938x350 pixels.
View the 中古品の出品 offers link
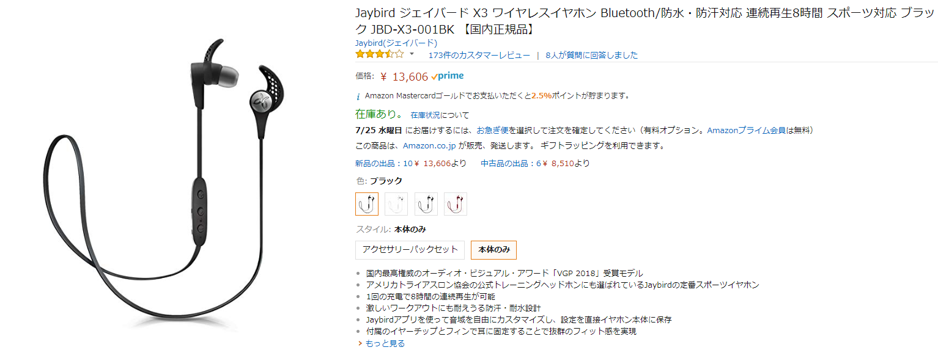click(508, 163)
